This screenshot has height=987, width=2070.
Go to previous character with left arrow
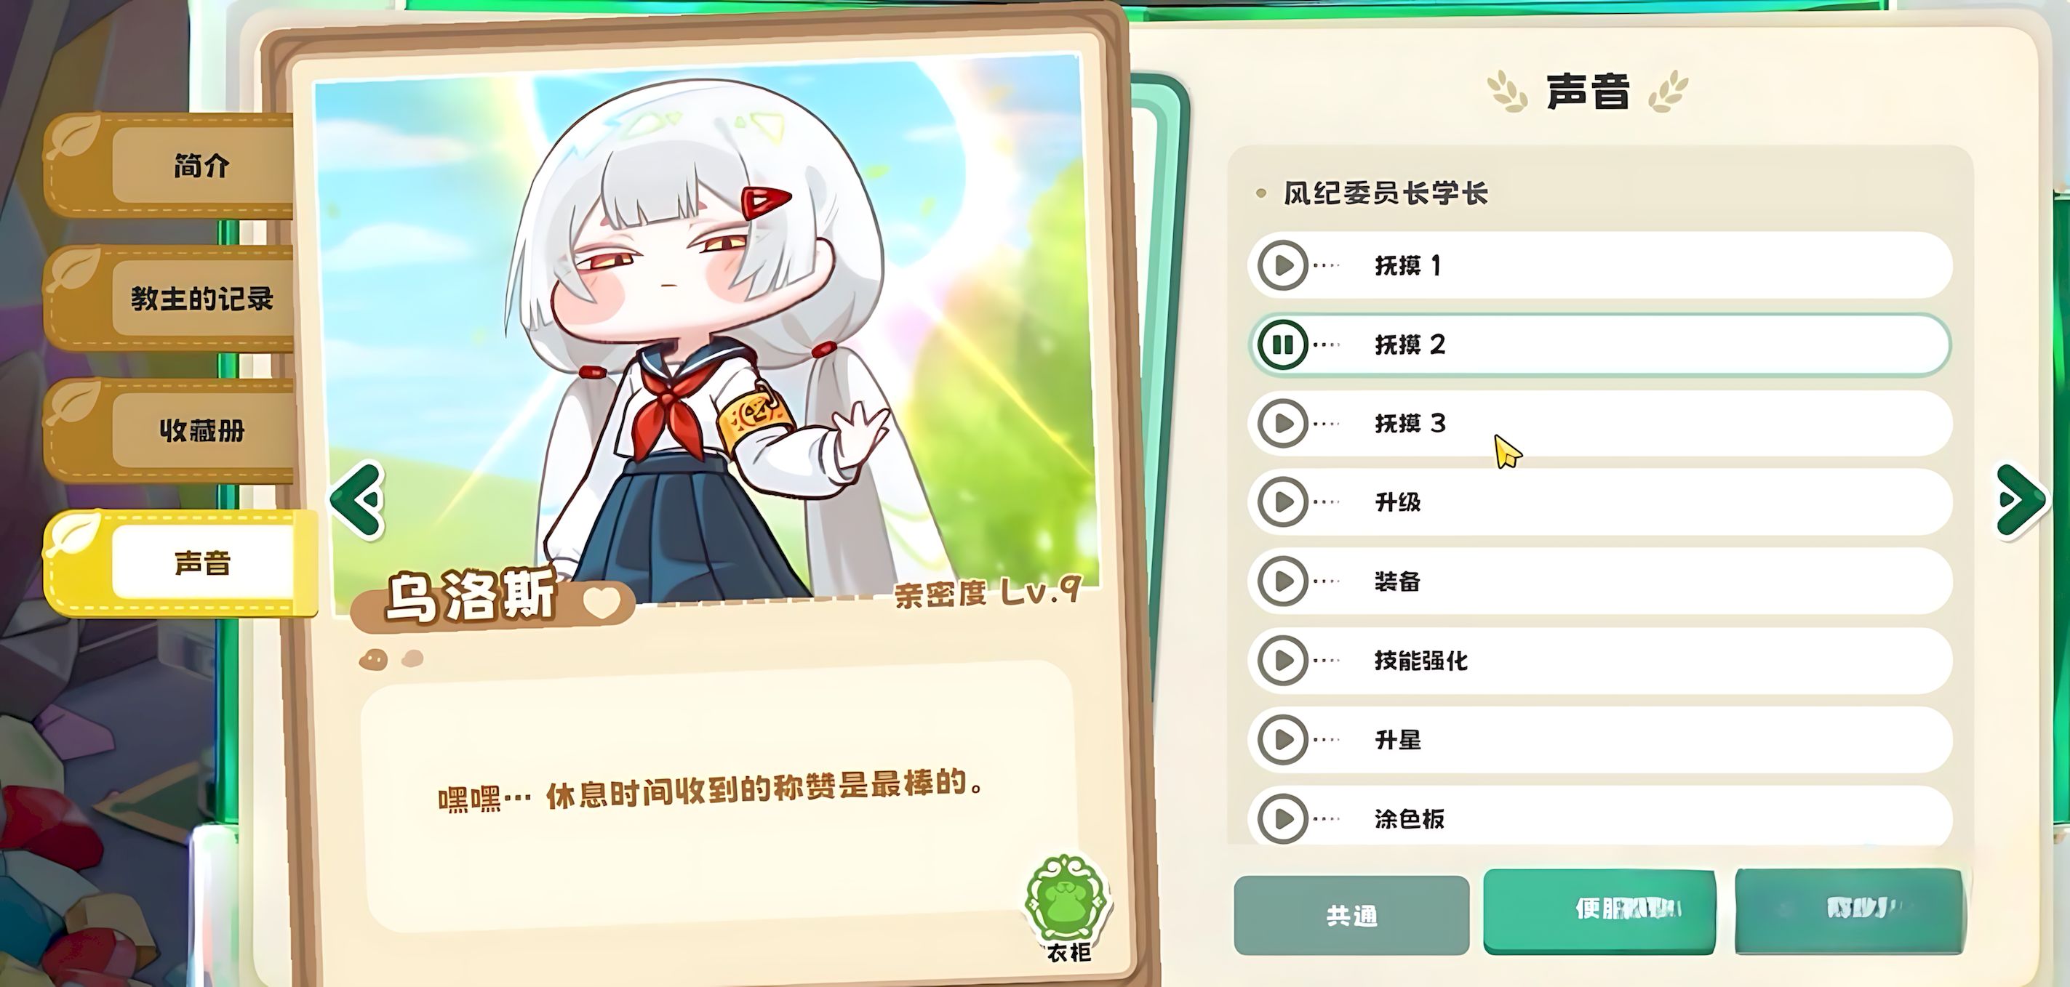[x=357, y=501]
